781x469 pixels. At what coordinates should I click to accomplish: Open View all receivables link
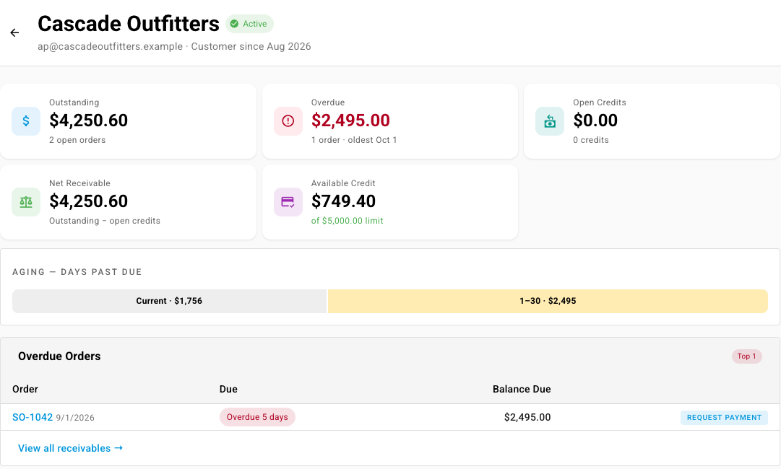pos(70,448)
